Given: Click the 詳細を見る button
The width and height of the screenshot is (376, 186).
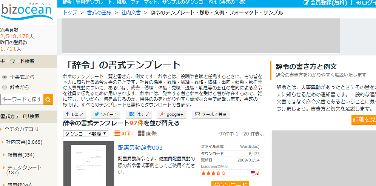Looking at the screenshot, I should click(x=364, y=120).
